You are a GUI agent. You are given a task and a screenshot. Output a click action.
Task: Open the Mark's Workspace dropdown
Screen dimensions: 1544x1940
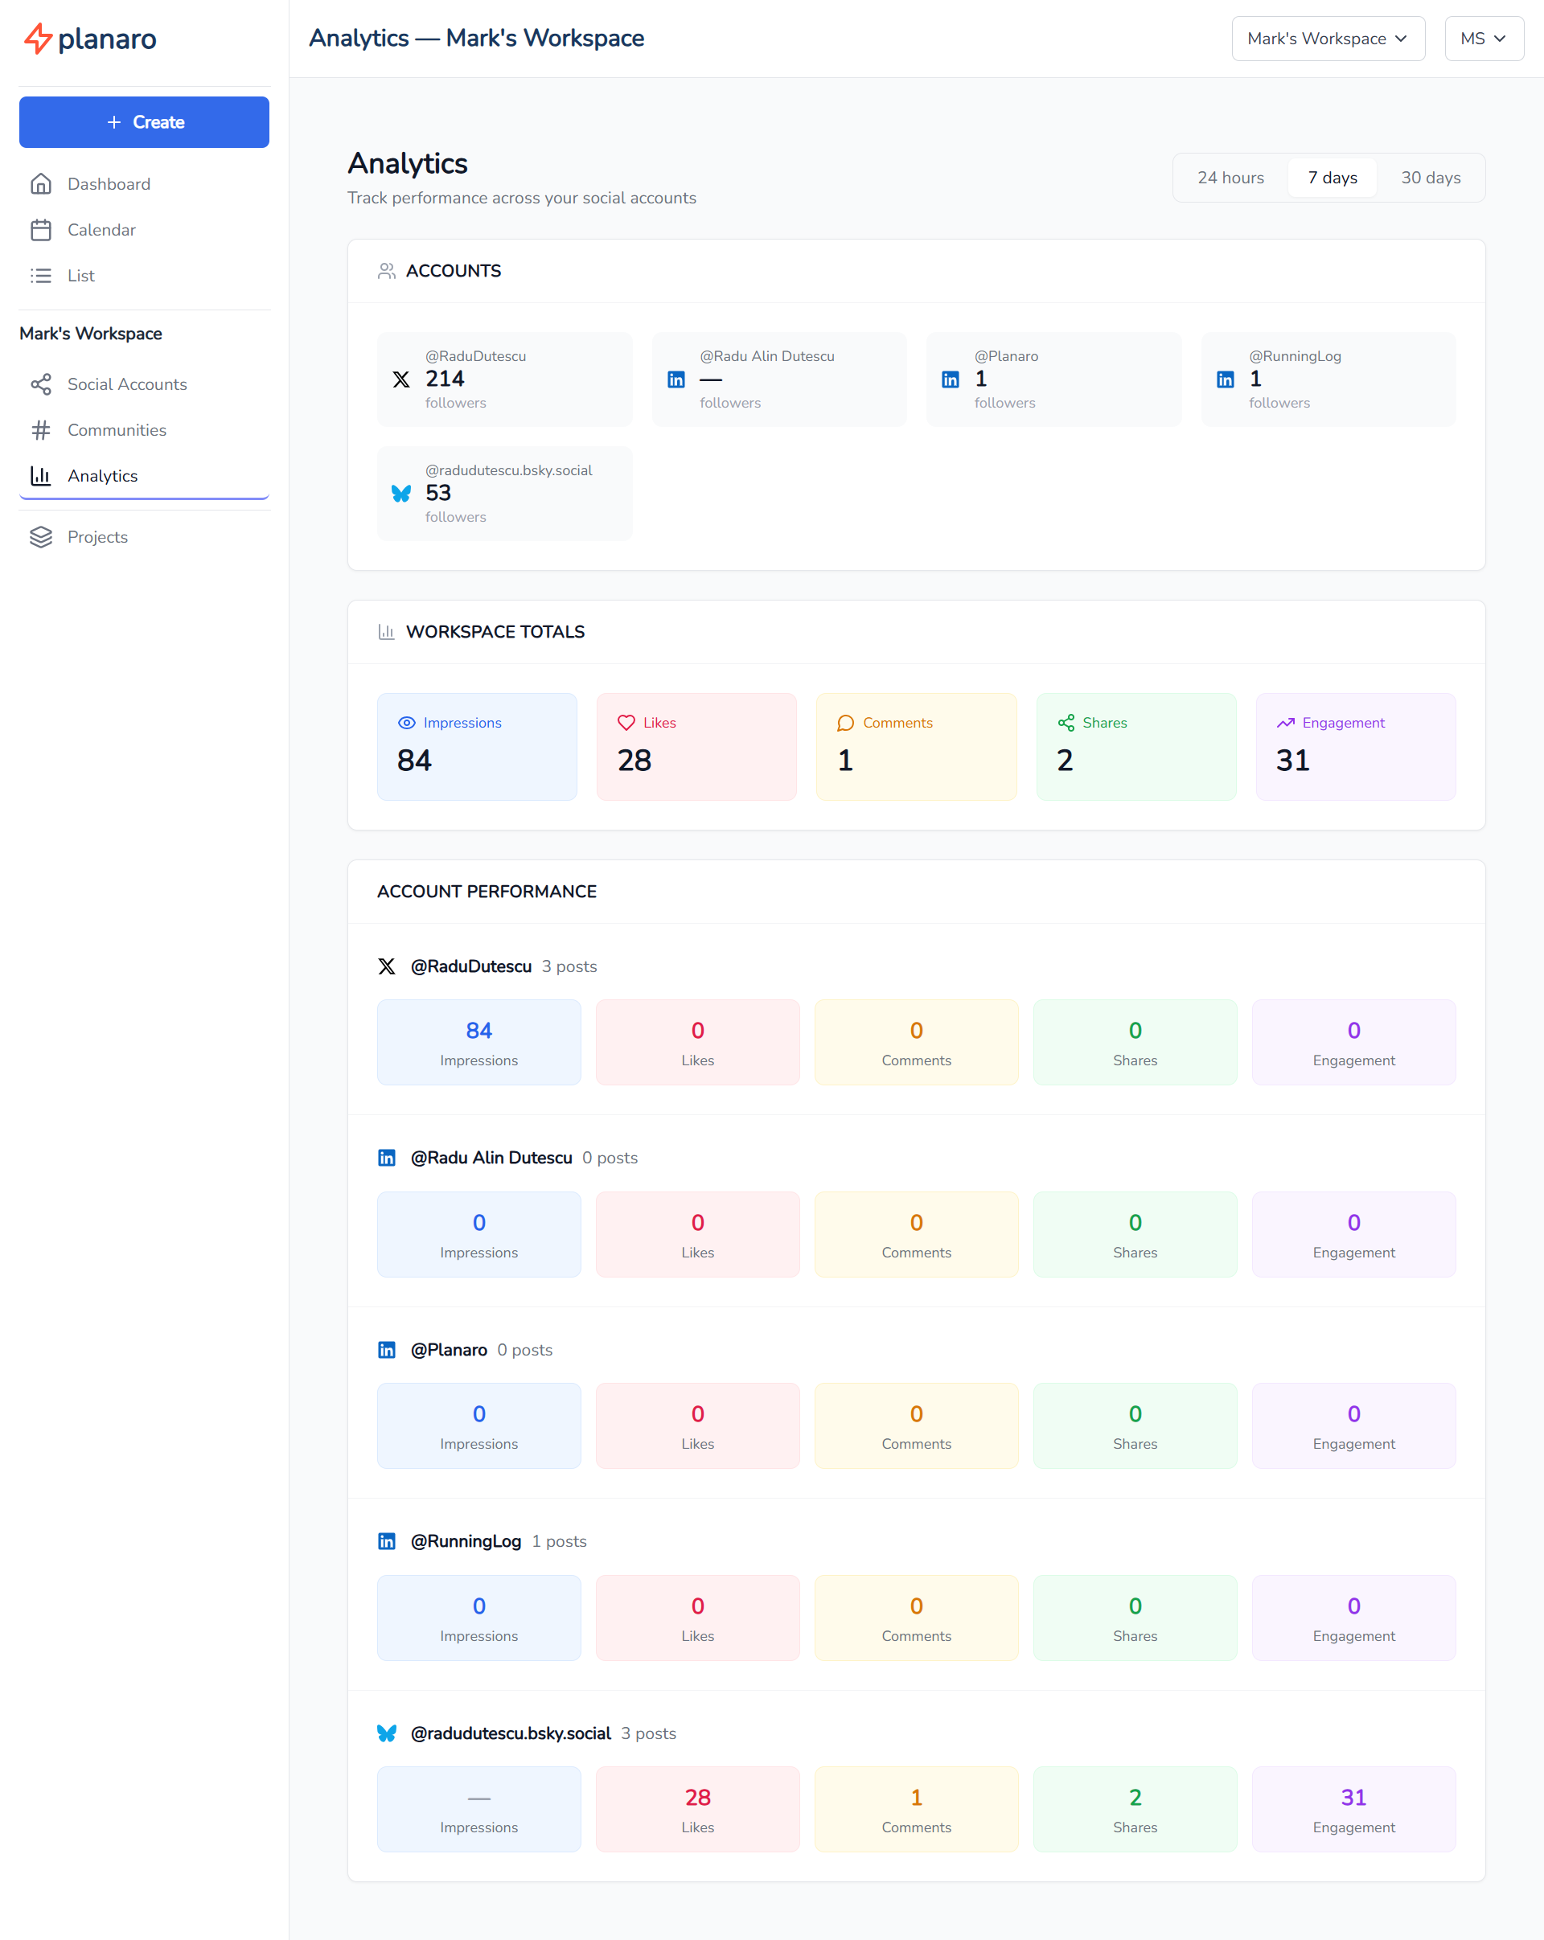tap(1328, 39)
